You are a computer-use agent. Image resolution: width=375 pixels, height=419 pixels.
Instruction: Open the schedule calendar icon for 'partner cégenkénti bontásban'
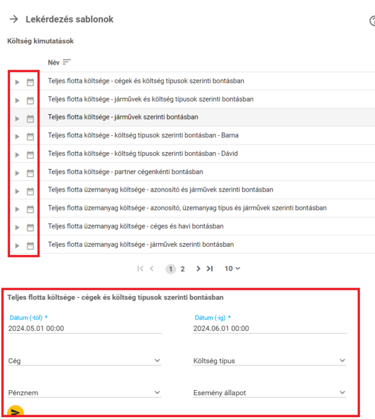coord(30,173)
